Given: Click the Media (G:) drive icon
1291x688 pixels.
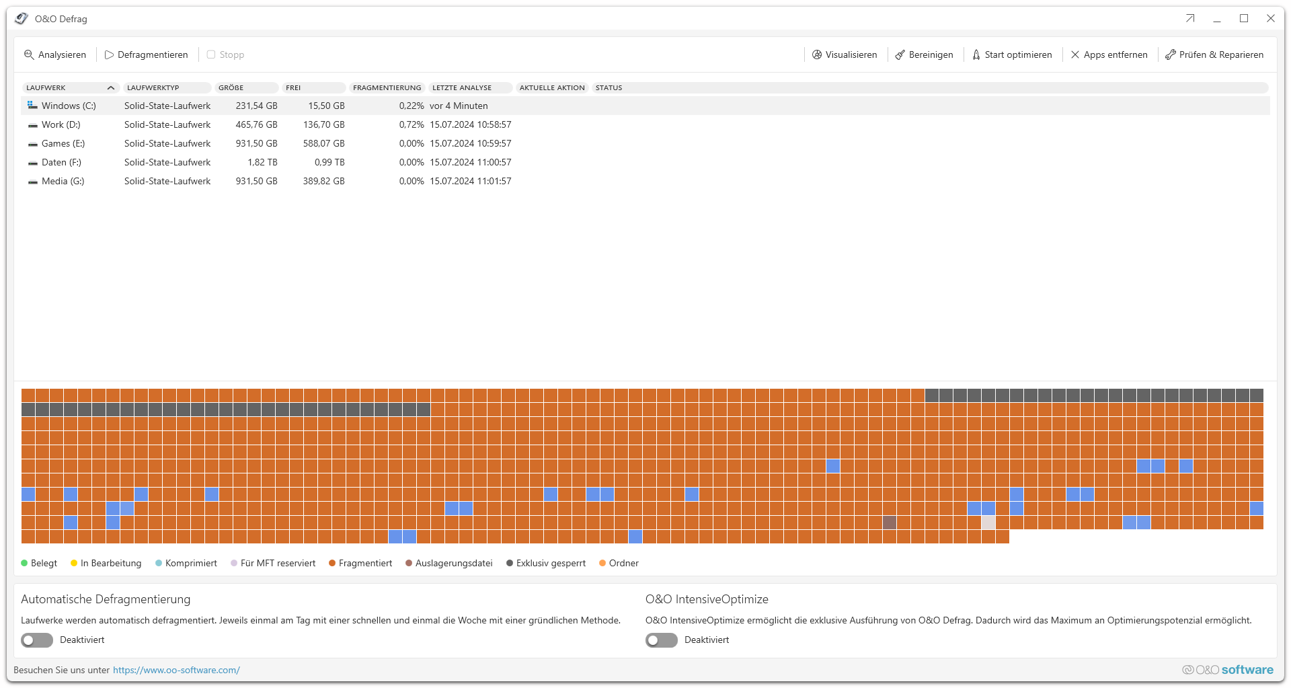Looking at the screenshot, I should pos(32,182).
